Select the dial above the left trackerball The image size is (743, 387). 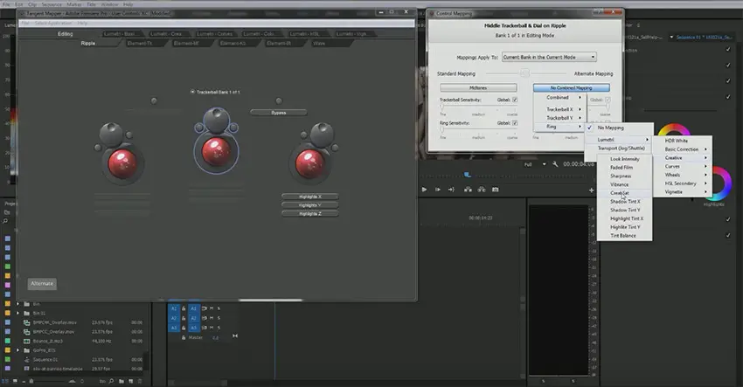click(x=111, y=134)
